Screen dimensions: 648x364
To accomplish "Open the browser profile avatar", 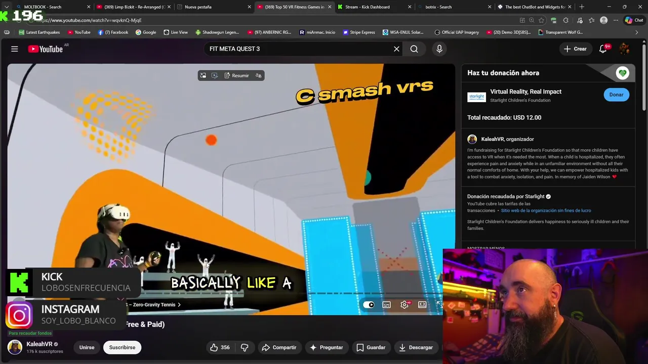I will pos(603,20).
